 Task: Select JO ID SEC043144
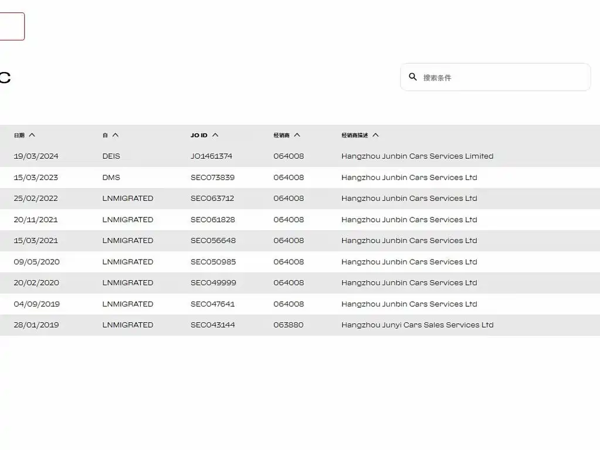pyautogui.click(x=213, y=325)
